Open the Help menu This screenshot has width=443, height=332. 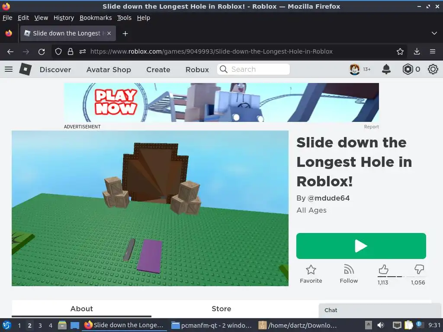pos(144,18)
